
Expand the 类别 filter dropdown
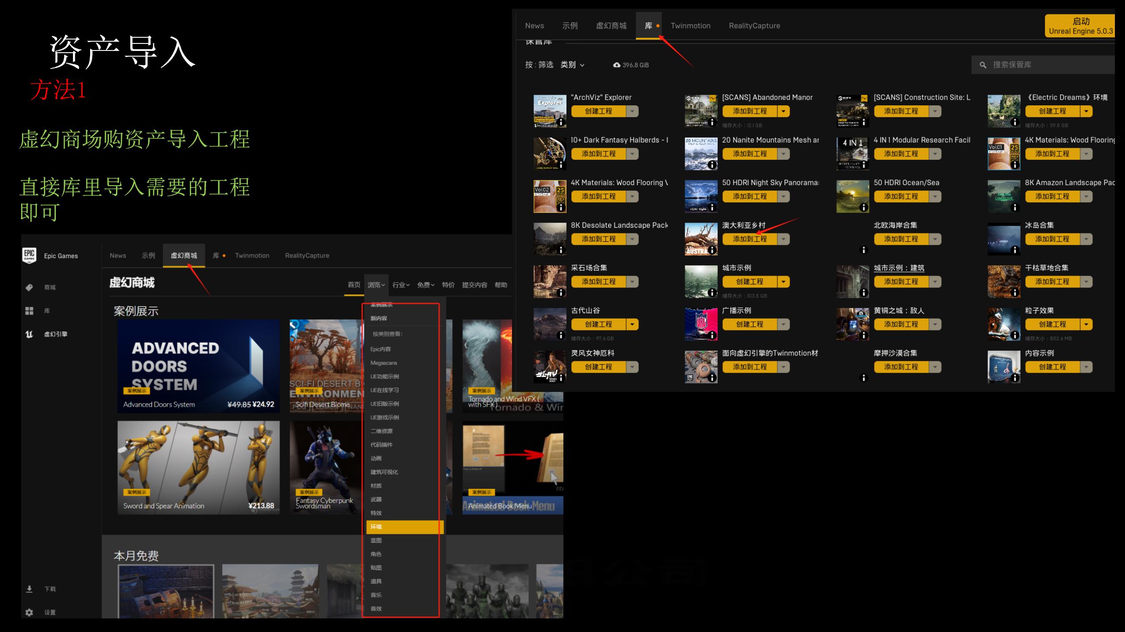[573, 65]
